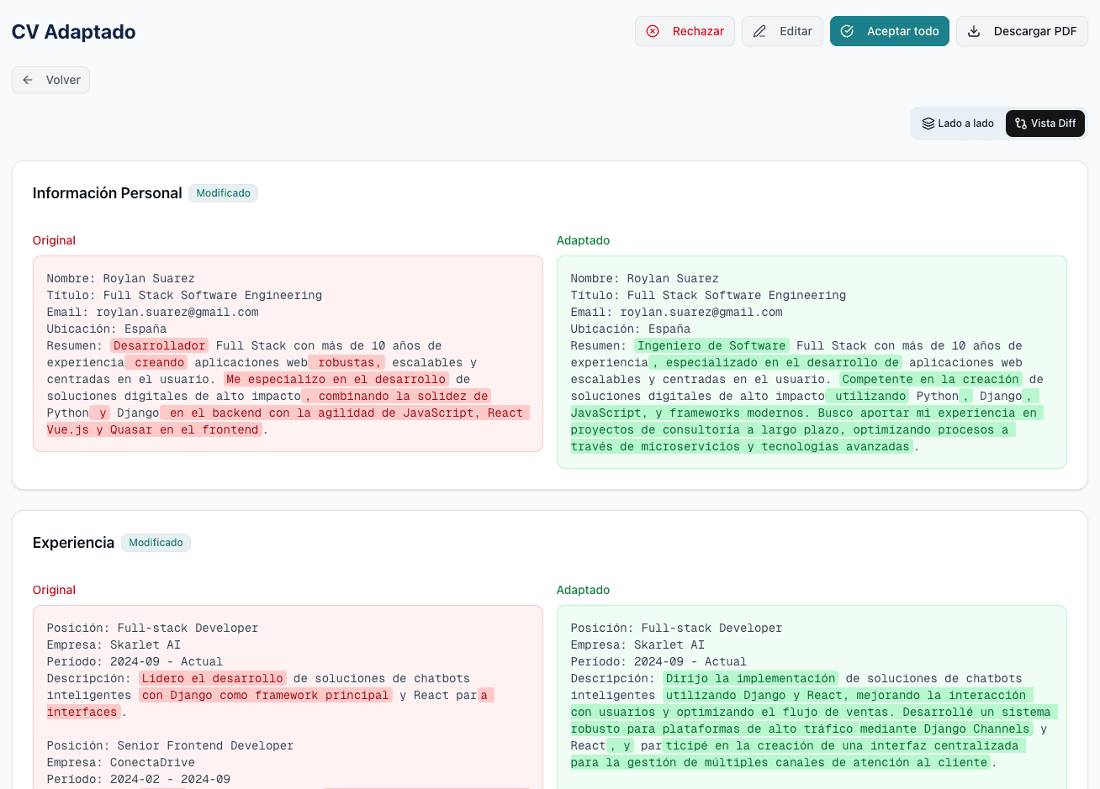The width and height of the screenshot is (1100, 789).
Task: Click the left arrow icon in Volver
Action: coord(28,80)
